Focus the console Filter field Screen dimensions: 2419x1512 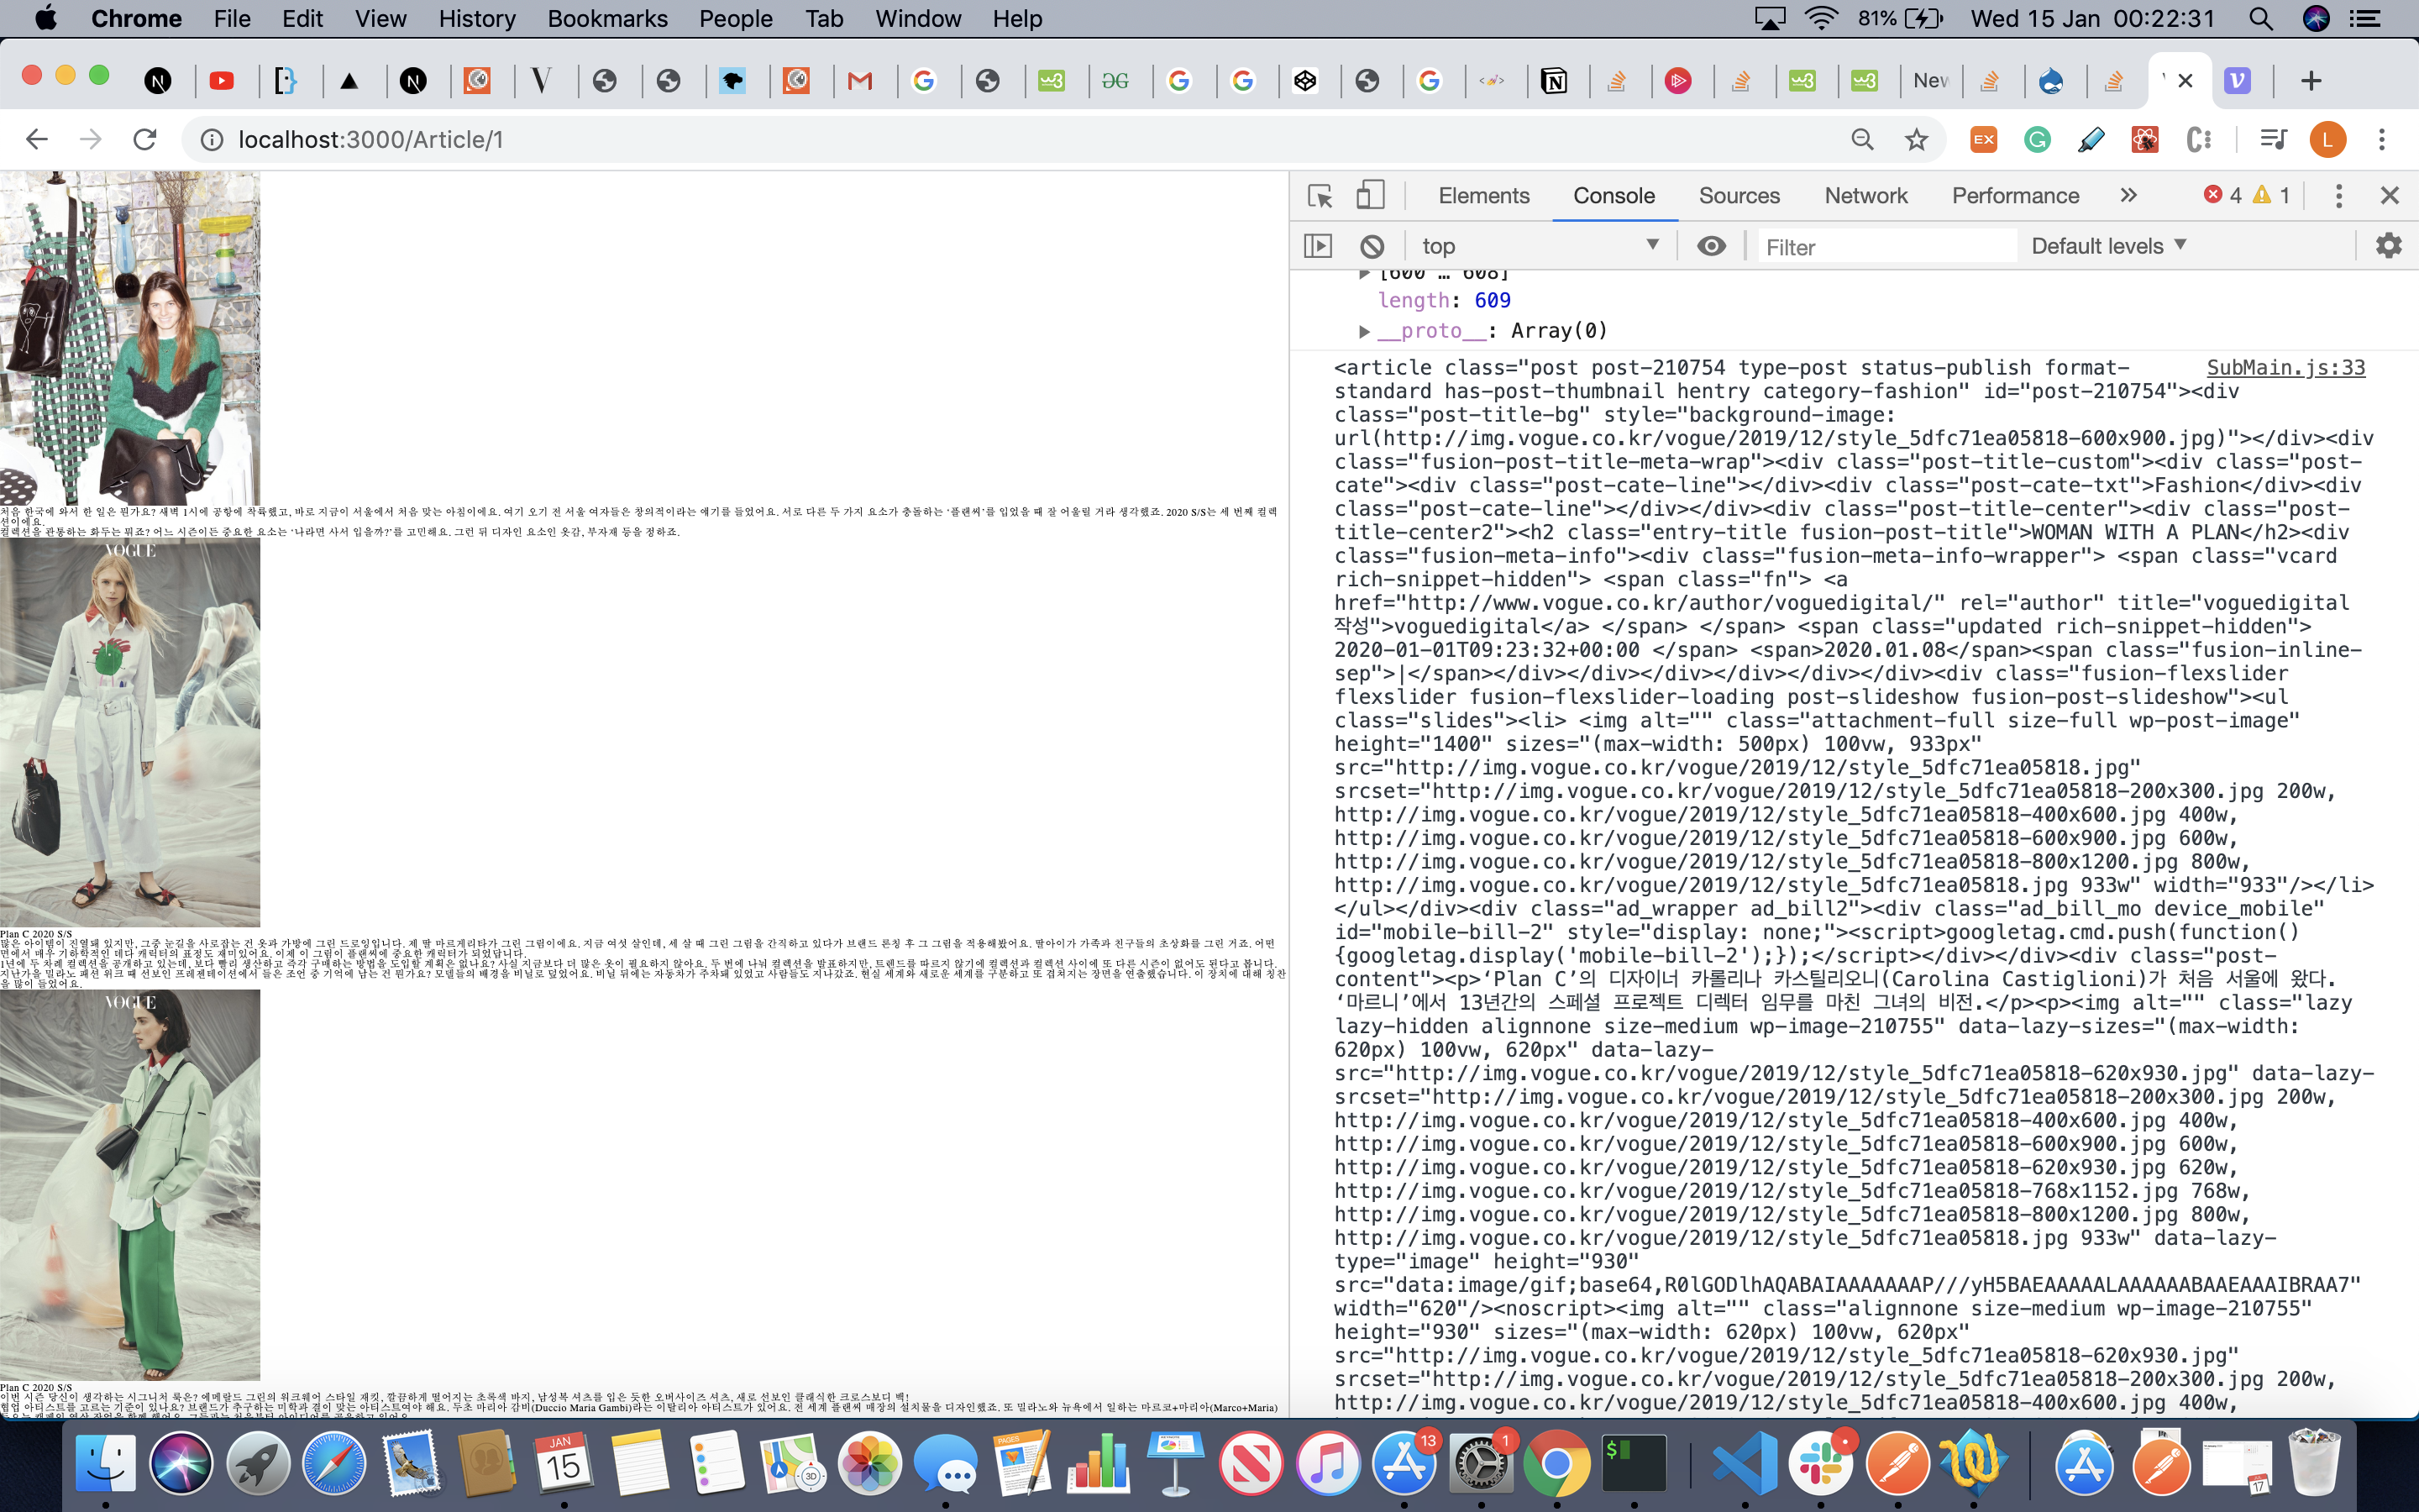pos(1887,247)
